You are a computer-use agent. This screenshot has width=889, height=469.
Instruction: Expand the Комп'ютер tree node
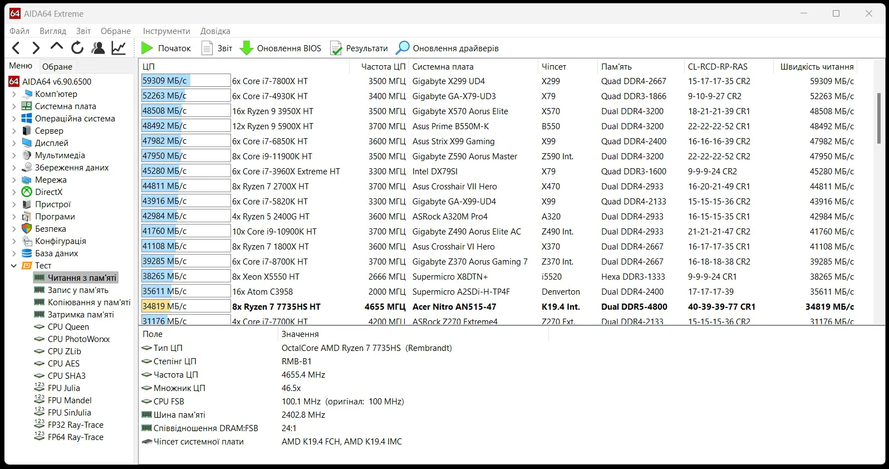[14, 94]
